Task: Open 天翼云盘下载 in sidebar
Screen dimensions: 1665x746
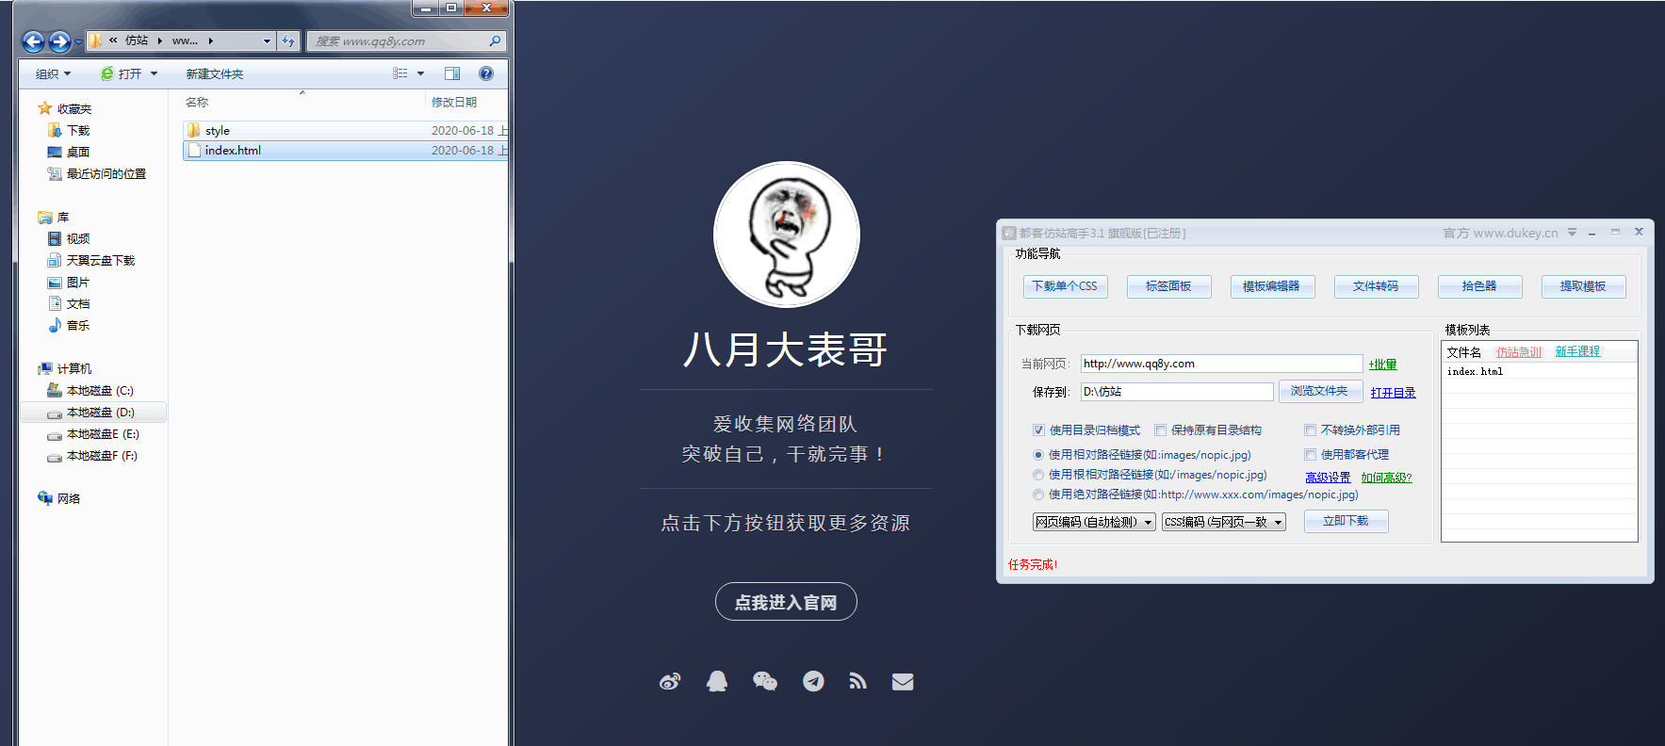Action: tap(100, 260)
